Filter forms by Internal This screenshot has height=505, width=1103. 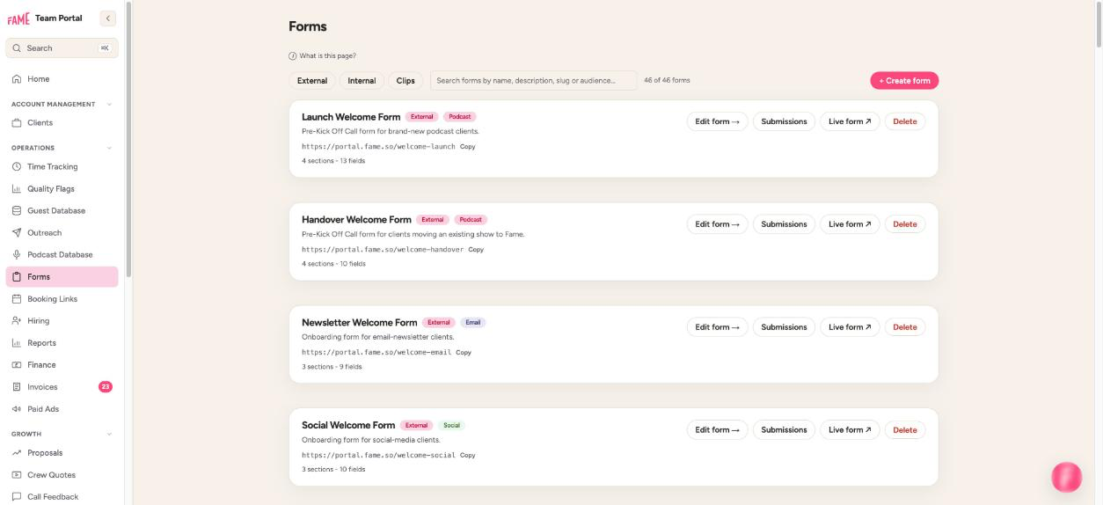pyautogui.click(x=362, y=81)
